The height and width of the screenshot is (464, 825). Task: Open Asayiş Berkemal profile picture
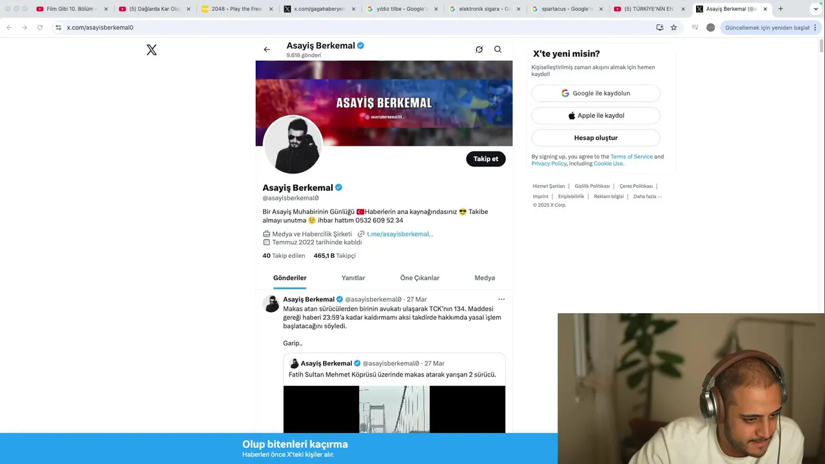click(x=293, y=145)
